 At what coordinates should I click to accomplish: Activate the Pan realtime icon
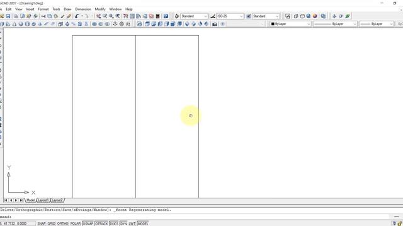pyautogui.click(x=98, y=16)
